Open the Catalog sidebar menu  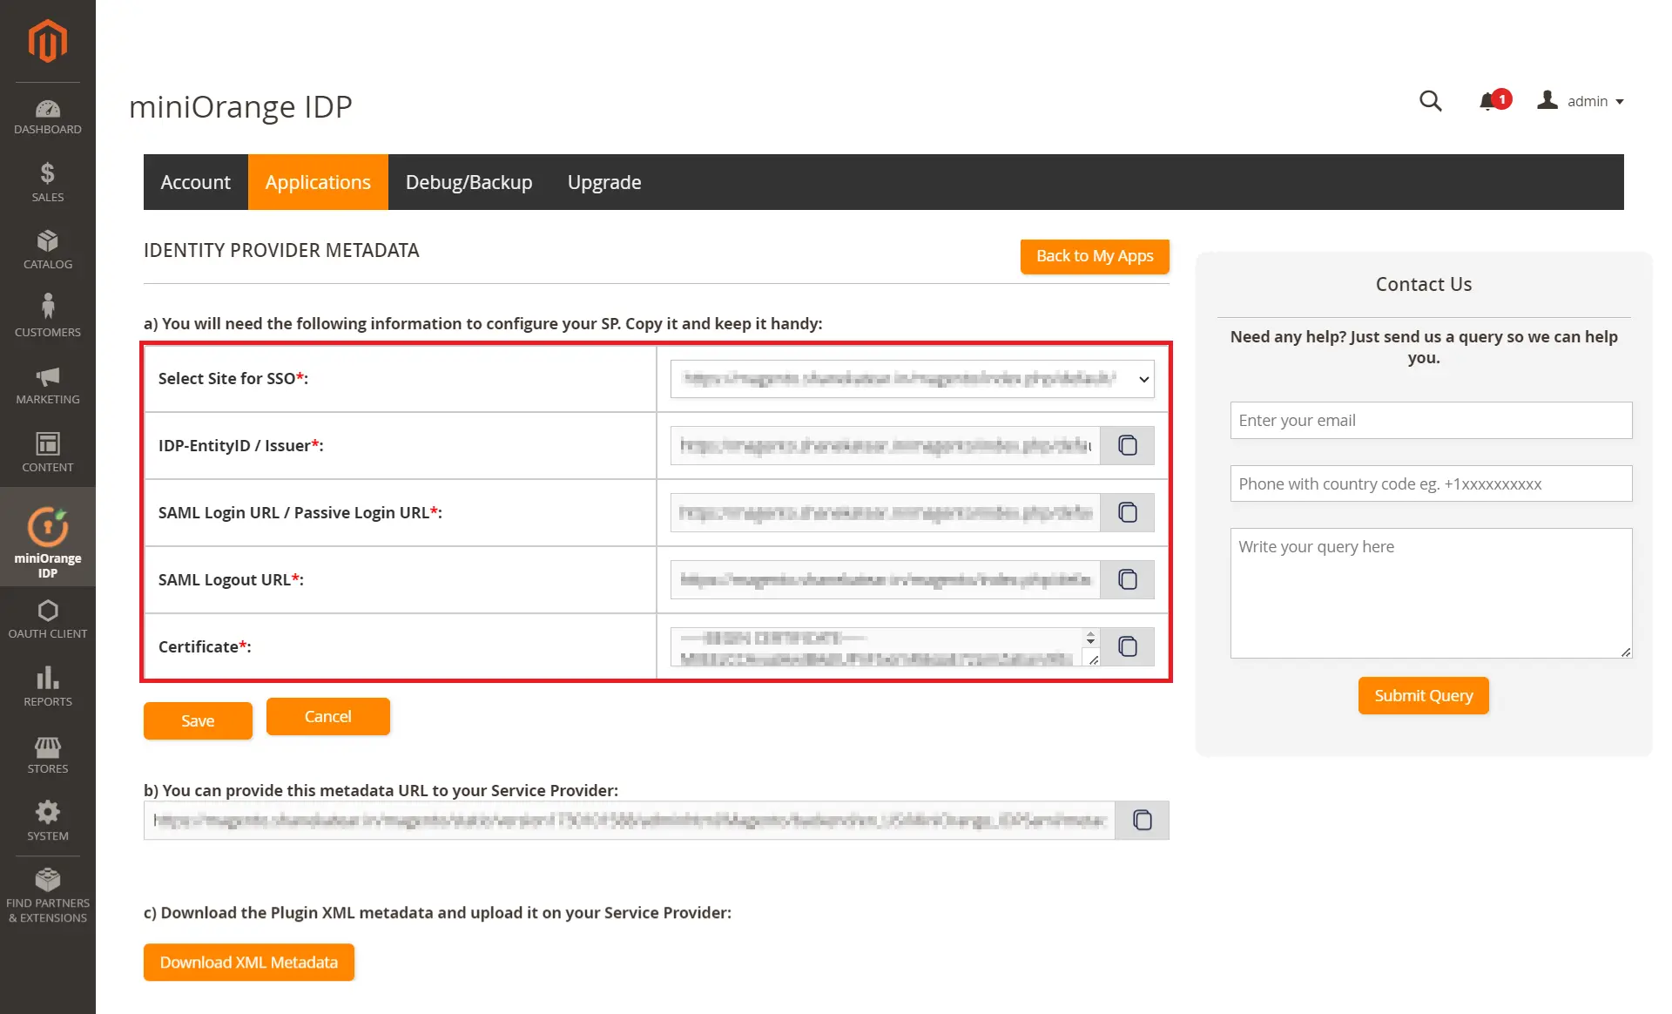coord(48,249)
